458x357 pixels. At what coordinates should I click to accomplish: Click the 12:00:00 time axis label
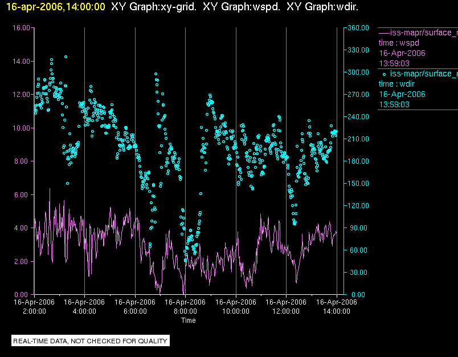[x=286, y=311]
